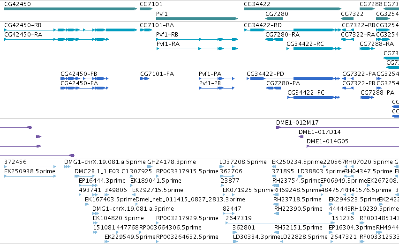Click the GH24178.3prime EST label
Viewport: 399px width, 244px height.
172,162
